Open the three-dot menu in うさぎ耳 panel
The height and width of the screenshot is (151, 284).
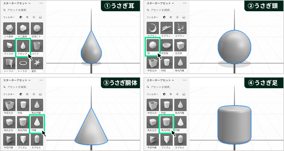pyautogui.click(x=41, y=3)
